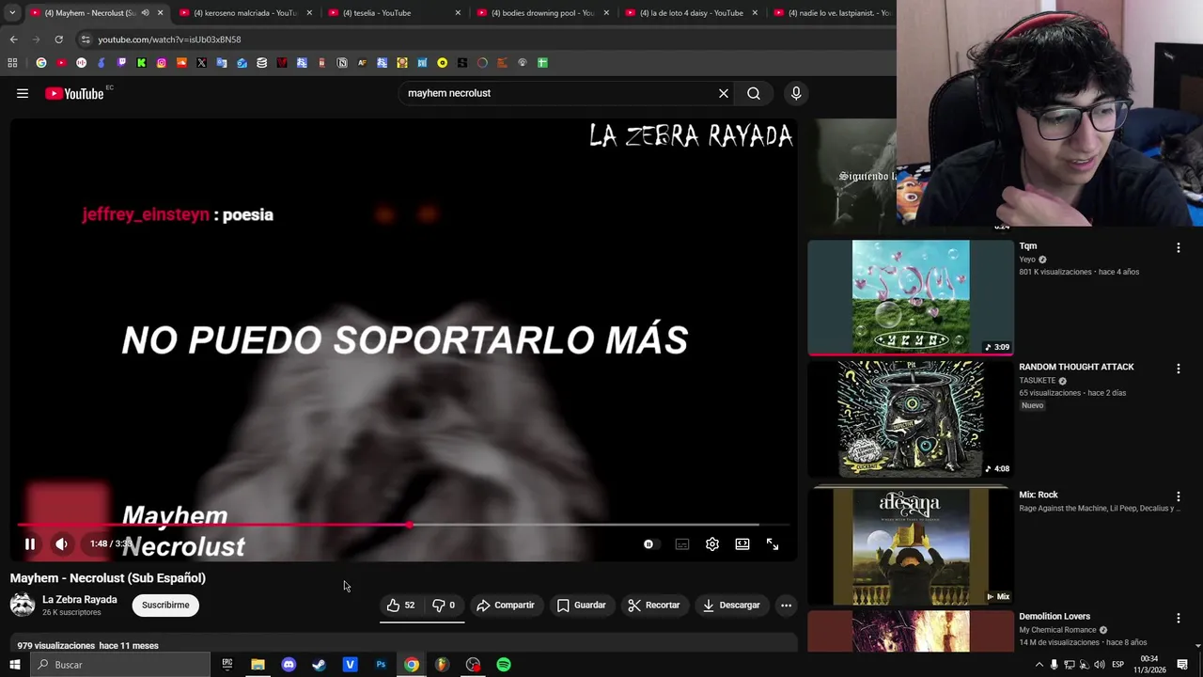Open the tab search dropdown arrow
This screenshot has height=677, width=1203.
[x=12, y=13]
